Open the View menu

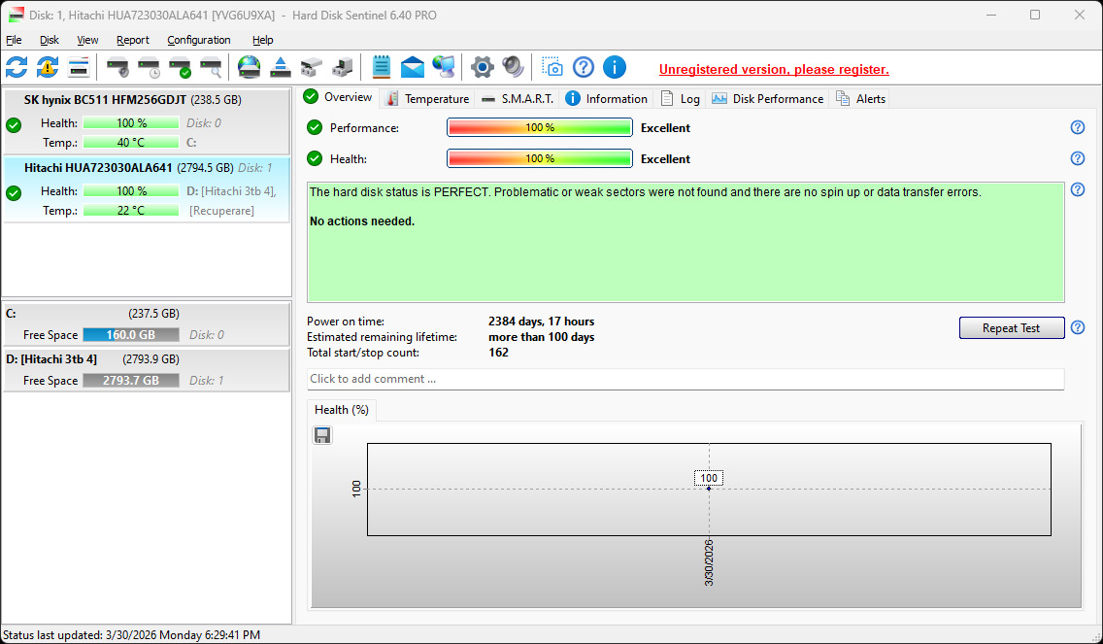[87, 40]
